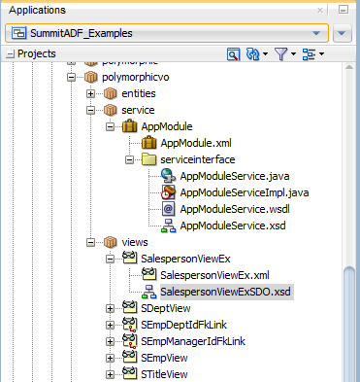Click the scrollbar up arrow
Viewport: 360px width, 382px height.
click(x=349, y=67)
